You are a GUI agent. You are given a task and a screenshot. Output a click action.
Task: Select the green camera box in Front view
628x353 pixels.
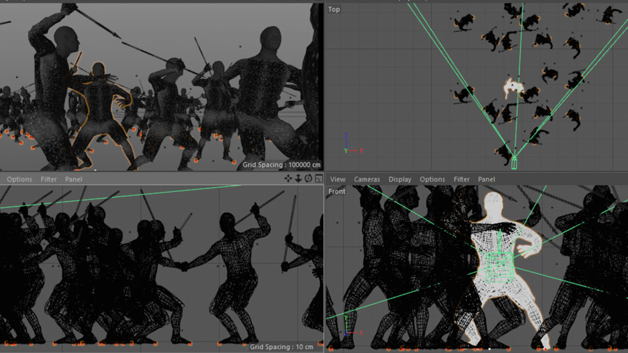tap(499, 266)
